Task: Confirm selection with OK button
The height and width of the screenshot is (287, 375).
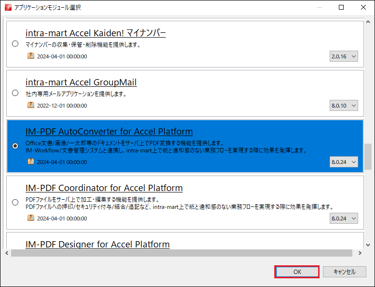Action: pos(297,272)
